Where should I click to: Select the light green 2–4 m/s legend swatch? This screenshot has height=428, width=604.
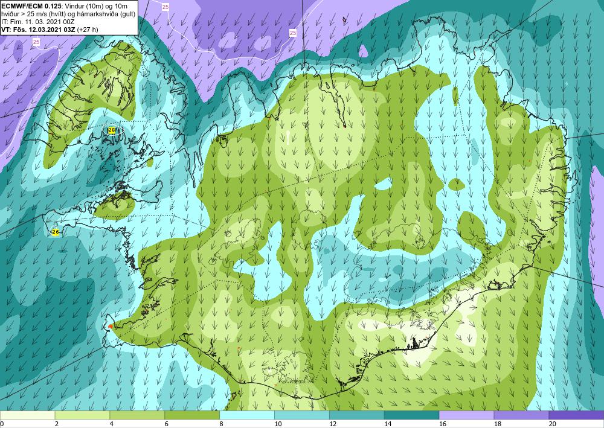(82, 415)
